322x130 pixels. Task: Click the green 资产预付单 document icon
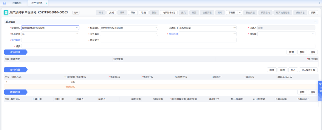[6, 13]
